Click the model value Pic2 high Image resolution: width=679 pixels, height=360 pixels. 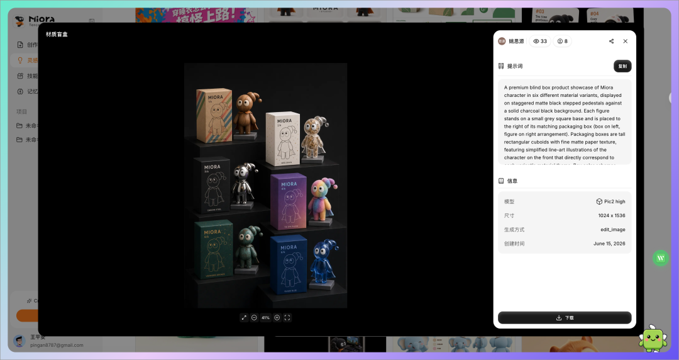point(614,201)
